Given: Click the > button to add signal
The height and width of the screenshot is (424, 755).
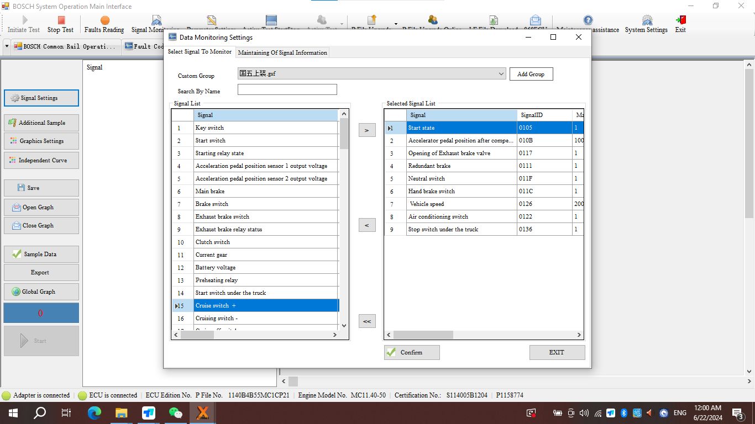Looking at the screenshot, I should point(367,130).
